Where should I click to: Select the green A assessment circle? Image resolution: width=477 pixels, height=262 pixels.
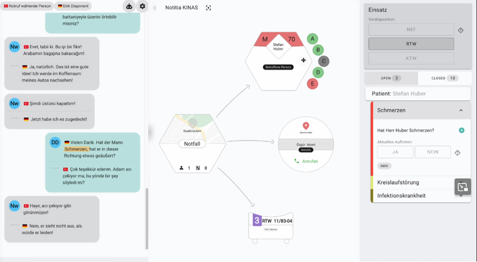313,39
